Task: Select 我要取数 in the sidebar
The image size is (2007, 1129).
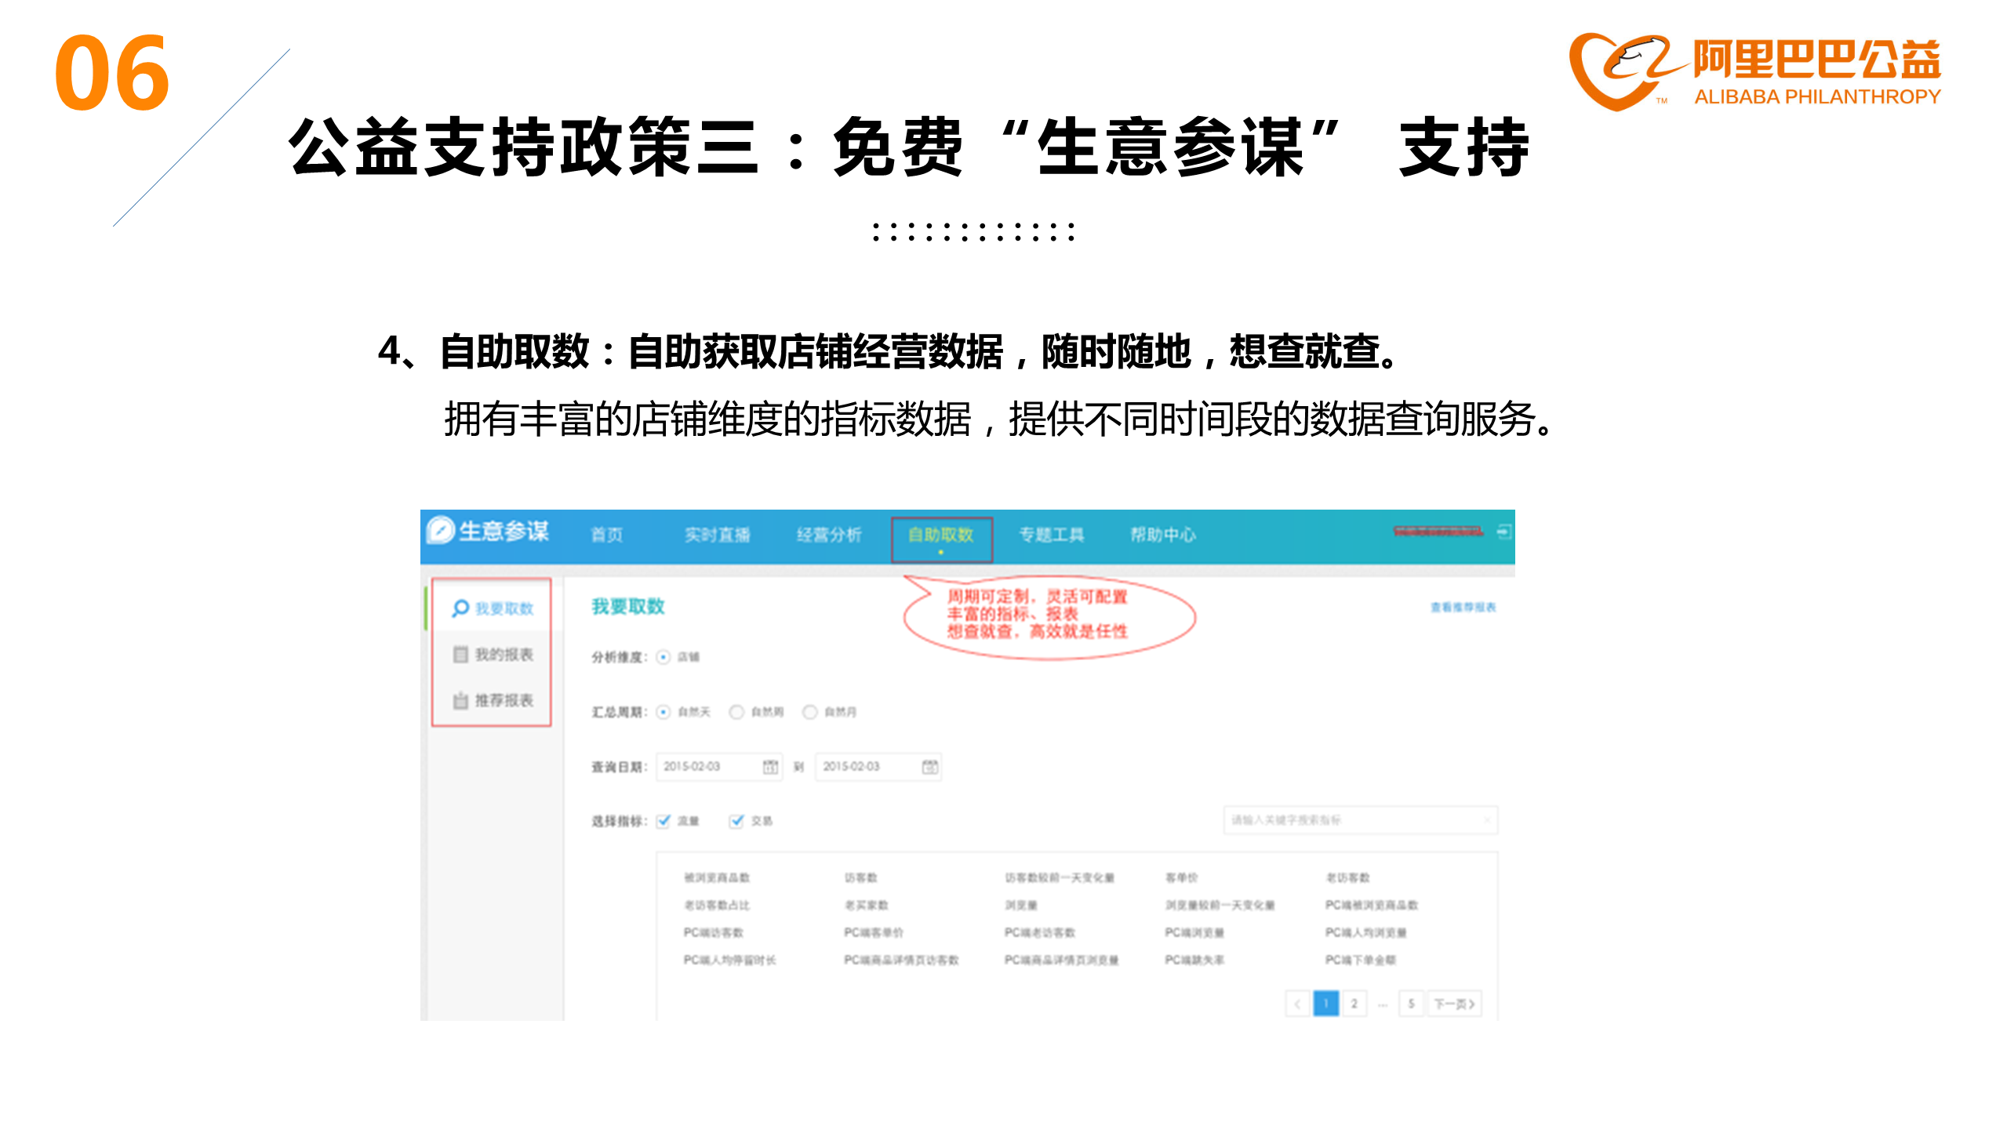Action: [x=504, y=608]
